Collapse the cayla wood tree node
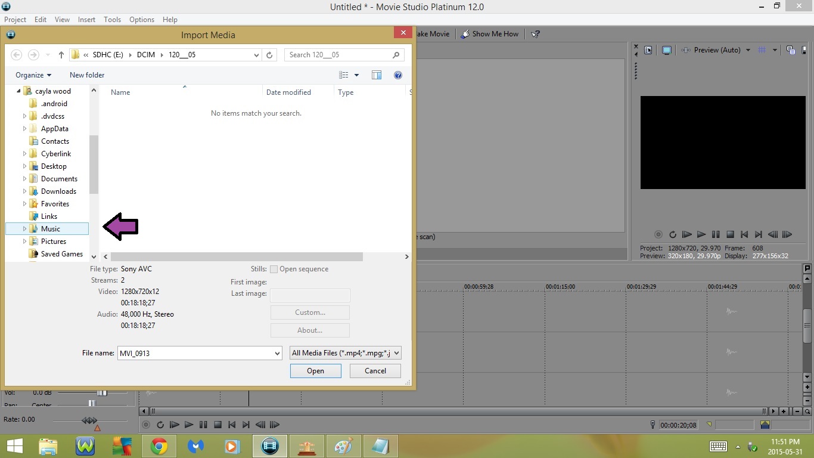Viewport: 814px width, 458px height. click(18, 91)
